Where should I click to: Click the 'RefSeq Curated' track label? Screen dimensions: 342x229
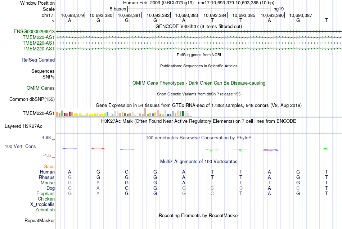click(x=38, y=60)
